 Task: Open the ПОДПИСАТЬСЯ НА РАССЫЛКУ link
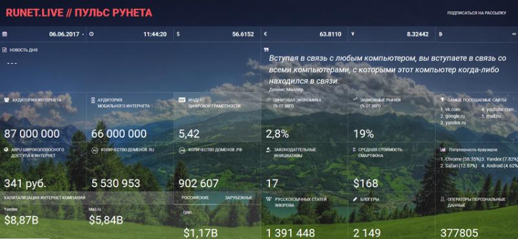477,13
